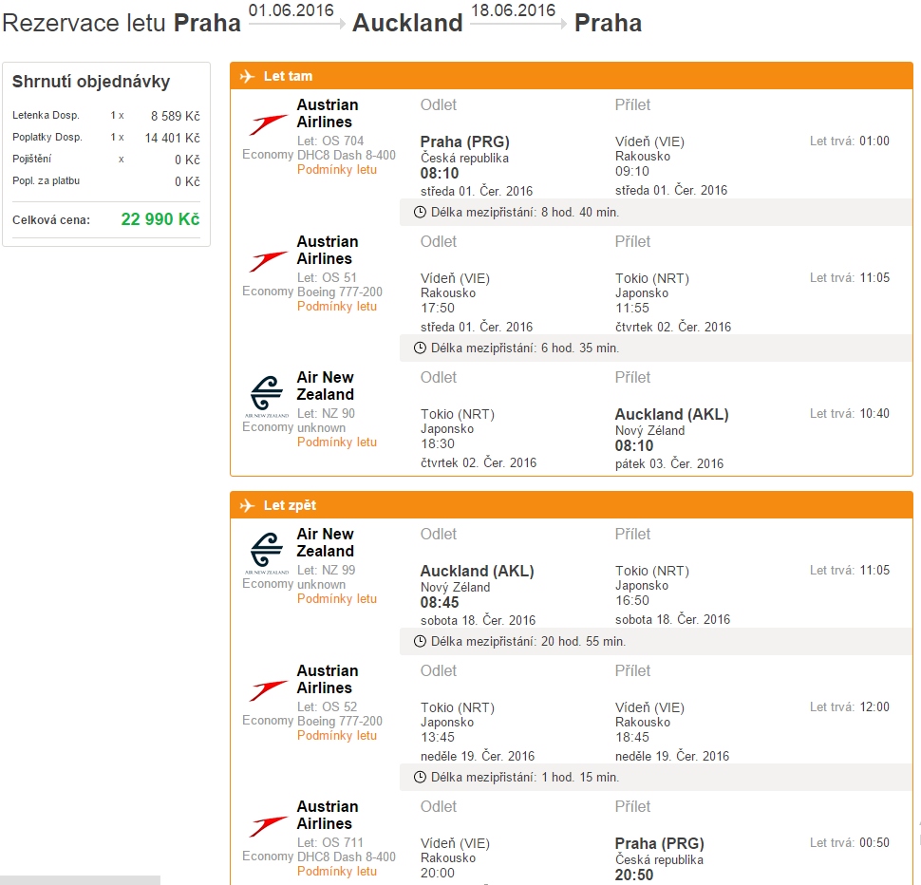
Task: Click flight number Let: OS 52
Action: (327, 707)
